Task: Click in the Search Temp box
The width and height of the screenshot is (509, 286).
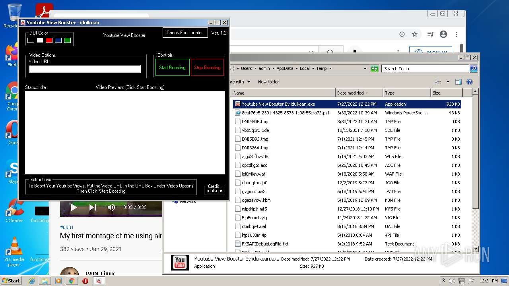Action: pyautogui.click(x=425, y=69)
